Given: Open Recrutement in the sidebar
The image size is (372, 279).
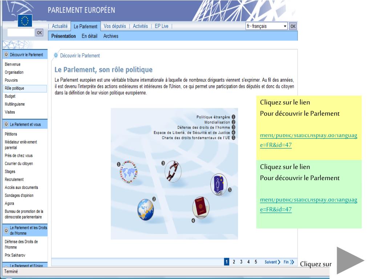Looking at the screenshot, I should tap(14, 179).
